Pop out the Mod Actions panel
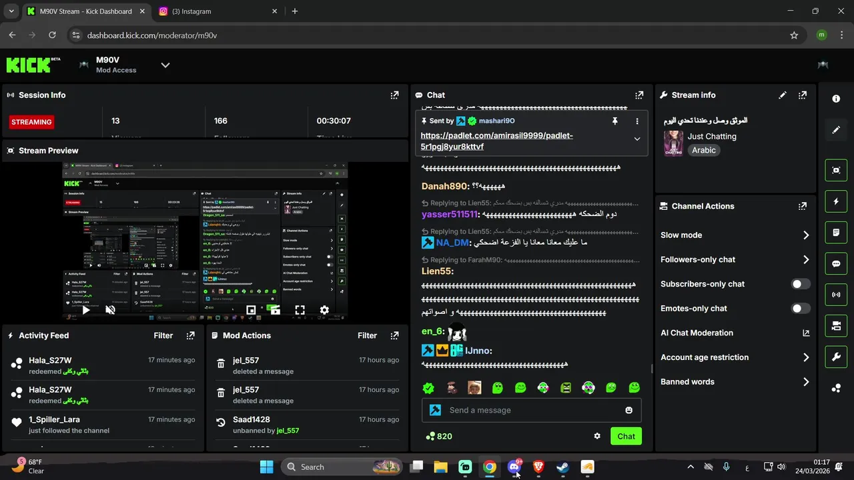Image resolution: width=854 pixels, height=480 pixels. [394, 335]
